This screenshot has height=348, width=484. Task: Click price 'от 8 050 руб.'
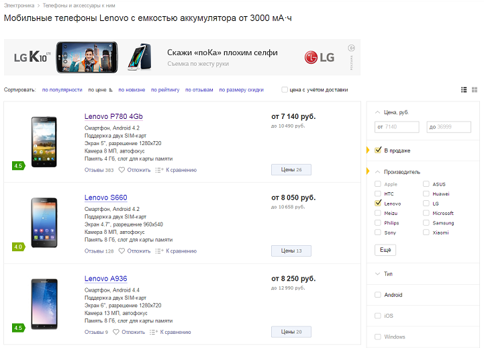coord(293,198)
